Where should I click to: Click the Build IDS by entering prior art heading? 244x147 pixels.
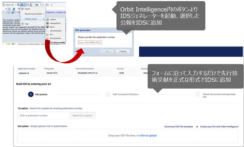(x=34, y=84)
